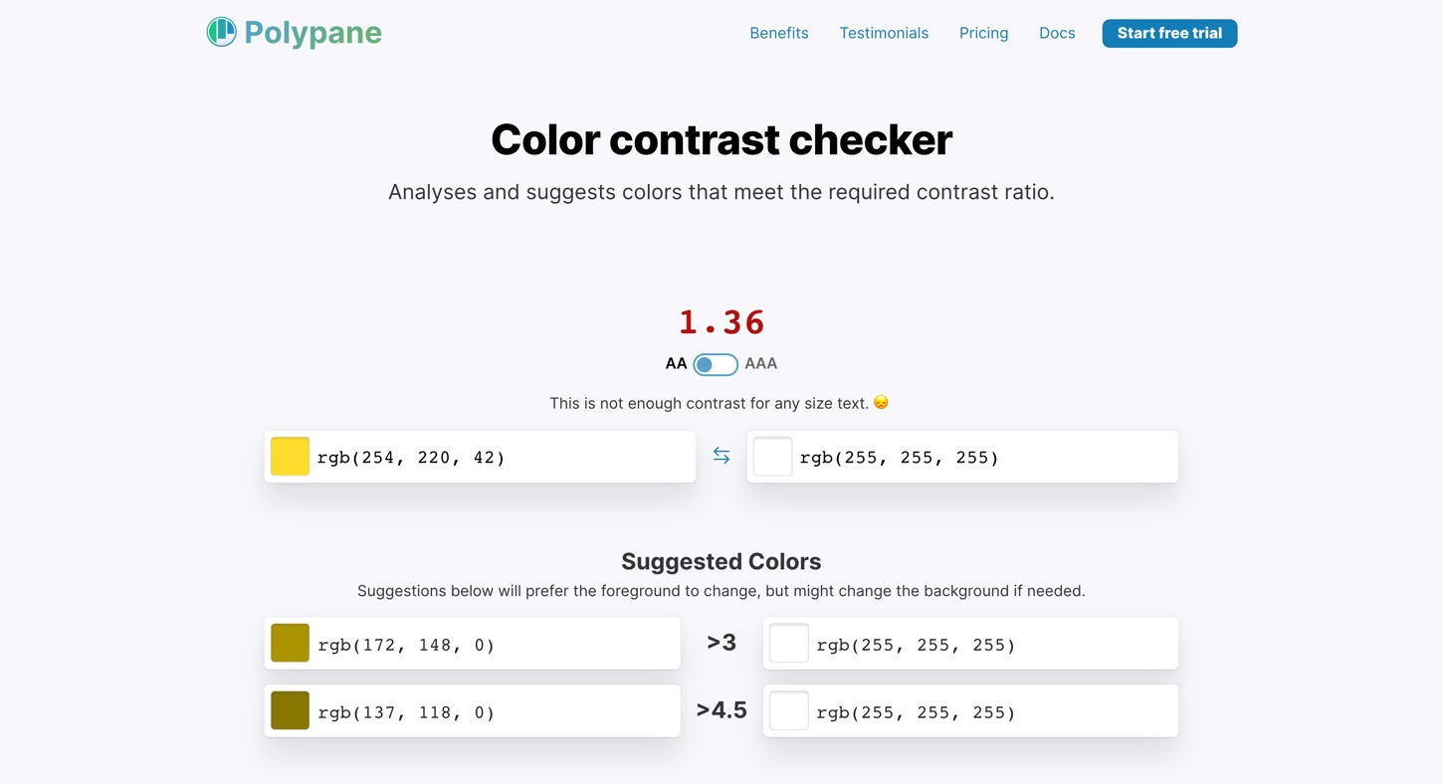Viewport: 1443px width, 784px height.
Task: Click the Polypane brand name text
Action: pos(312,33)
